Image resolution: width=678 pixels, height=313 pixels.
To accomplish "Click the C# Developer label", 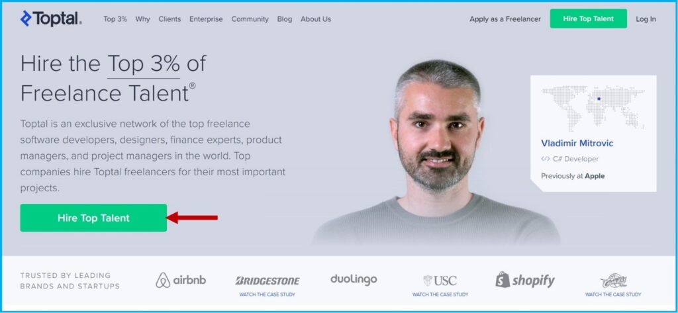I will point(575,159).
